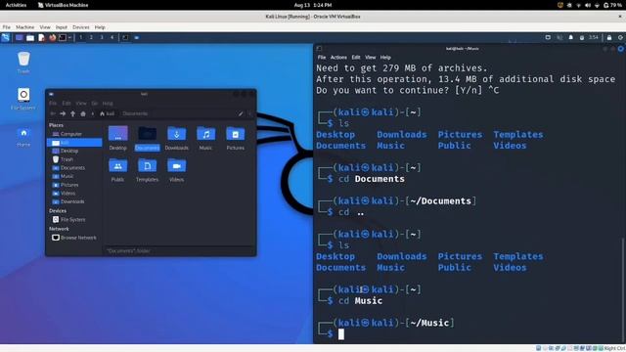Screen dimensions: 626x352
Task: Open the Kali applications menu dragon icon
Action: coord(6,37)
